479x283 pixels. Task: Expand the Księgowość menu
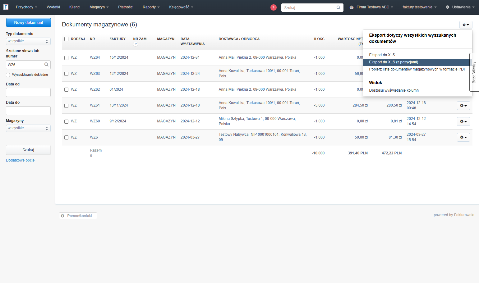click(x=181, y=7)
